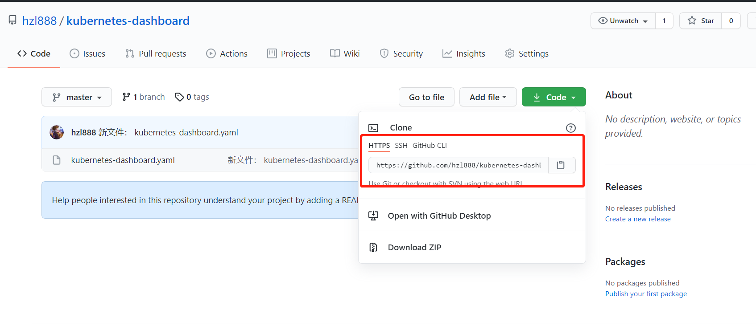Open the kubernetes-dashboard.yaml file
Viewport: 756px width, 330px height.
(123, 160)
